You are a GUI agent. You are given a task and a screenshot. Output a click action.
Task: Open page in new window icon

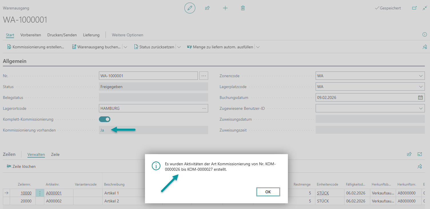414,8
